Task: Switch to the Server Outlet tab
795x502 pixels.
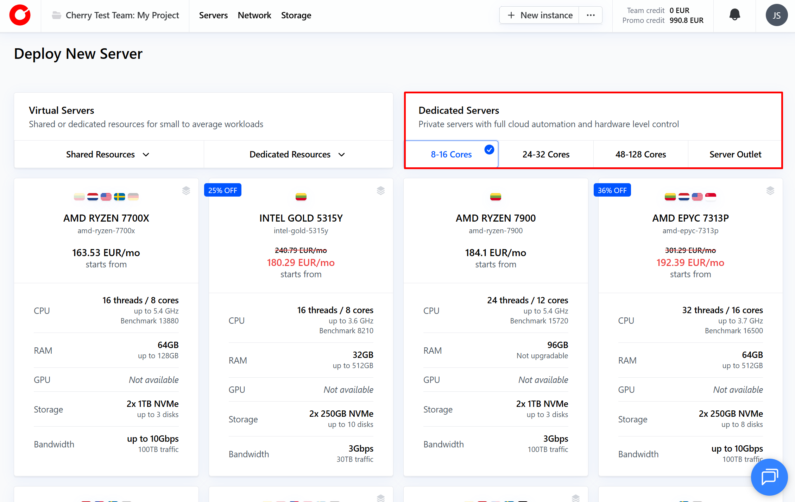Action: point(735,154)
